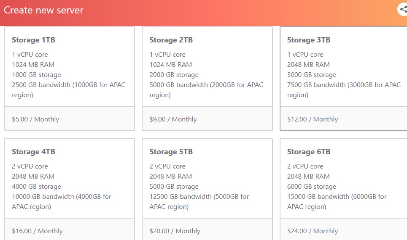Image resolution: width=407 pixels, height=240 pixels.
Task: Click the $24.00 / Monthly price
Action: [x=313, y=231]
